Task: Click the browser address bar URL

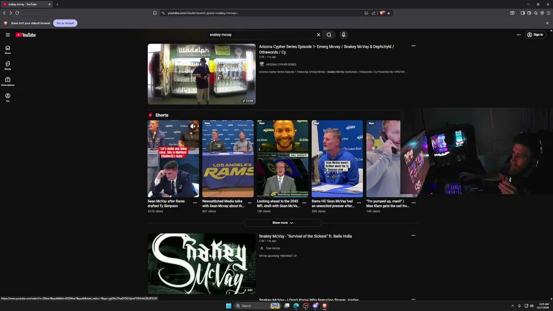Action: pos(203,13)
